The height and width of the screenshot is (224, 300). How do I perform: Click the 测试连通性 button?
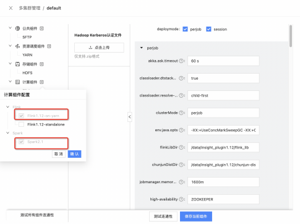point(163,217)
